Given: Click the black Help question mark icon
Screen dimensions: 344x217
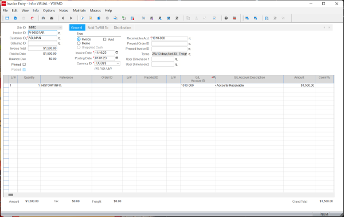Looking at the screenshot, I should tap(226, 18).
